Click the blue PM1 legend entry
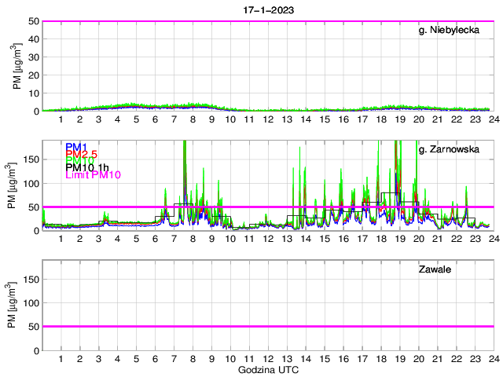Viewport: 503px width, 377px height. [76, 147]
